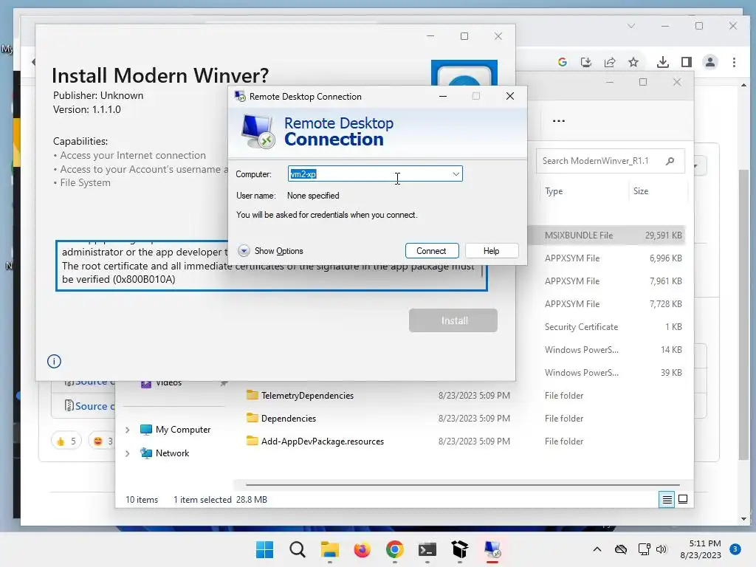Screen dimensions: 756x567
Task: Expand Network in navigation pane
Action: tap(127, 453)
